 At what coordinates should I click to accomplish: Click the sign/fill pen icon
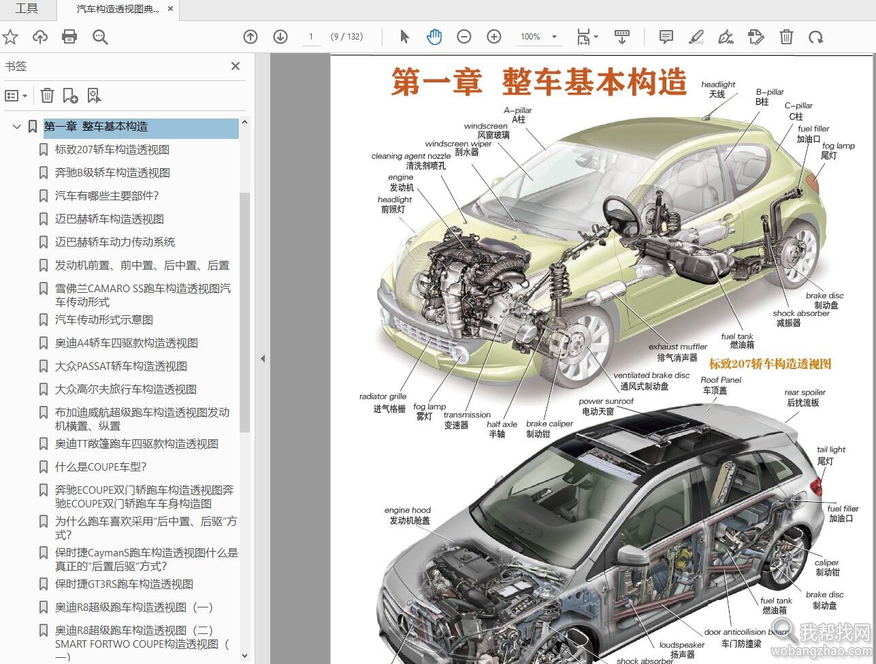coord(726,37)
